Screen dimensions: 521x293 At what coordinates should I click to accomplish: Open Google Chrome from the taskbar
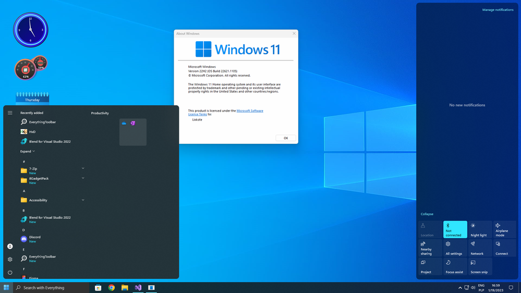pos(111,288)
